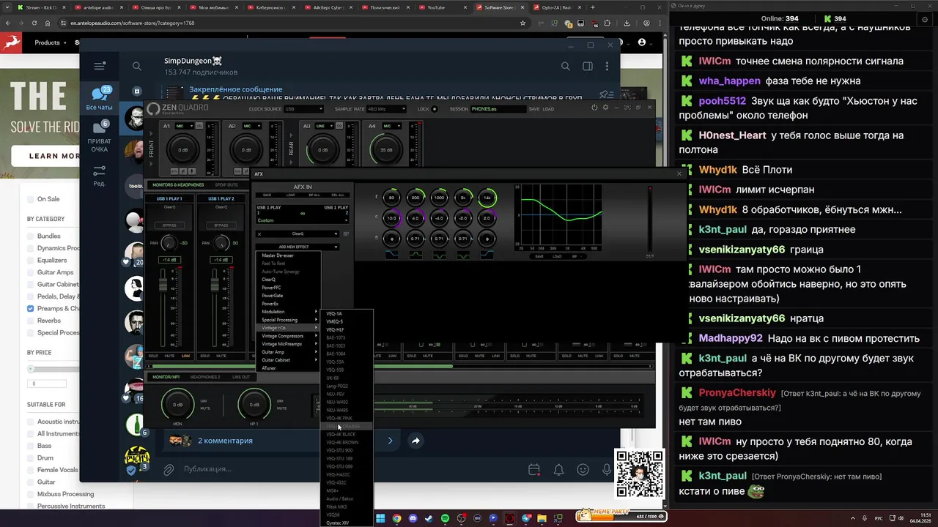Edit chat folders via Ред.
This screenshot has width=938, height=527.
100,175
